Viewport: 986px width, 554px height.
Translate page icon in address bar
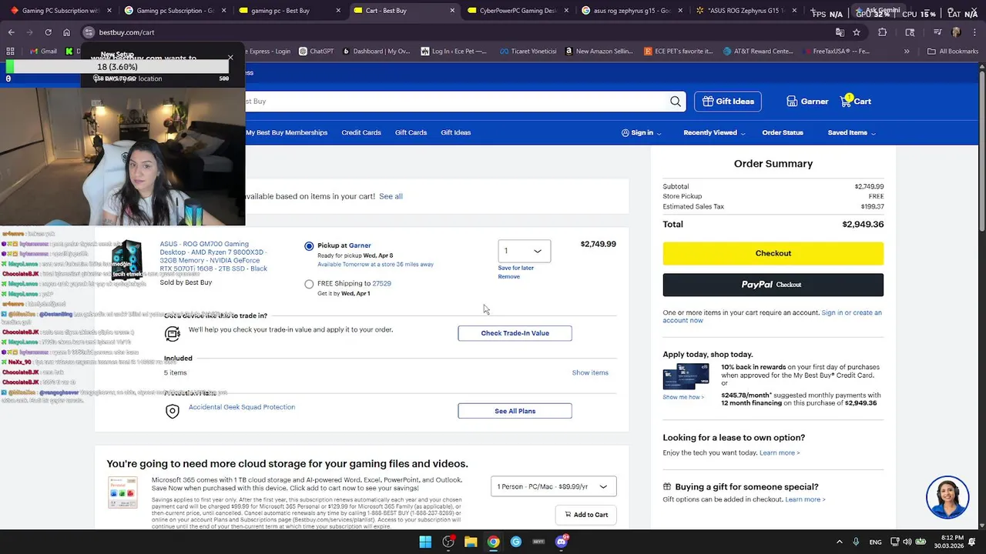[x=840, y=32]
